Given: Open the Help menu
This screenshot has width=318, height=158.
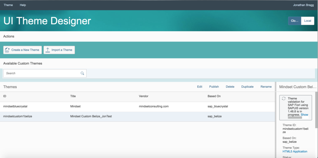Looking at the screenshot, I should (x=23, y=5).
